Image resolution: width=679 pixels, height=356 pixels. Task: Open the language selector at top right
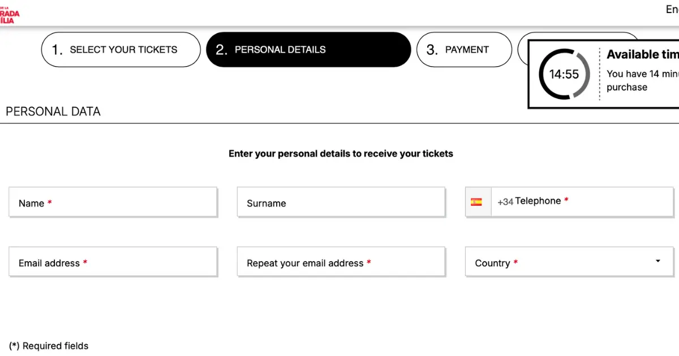[672, 10]
